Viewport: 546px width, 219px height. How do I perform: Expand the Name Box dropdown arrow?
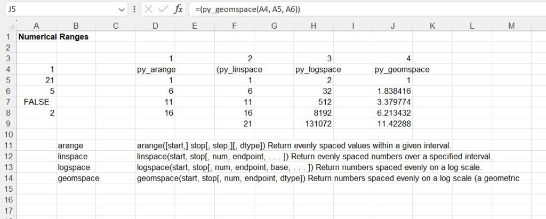pyautogui.click(x=122, y=9)
